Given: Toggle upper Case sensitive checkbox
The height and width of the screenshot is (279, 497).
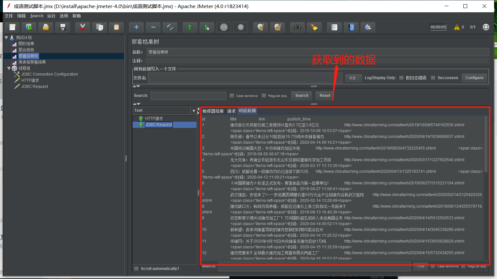Looking at the screenshot, I should point(232,96).
